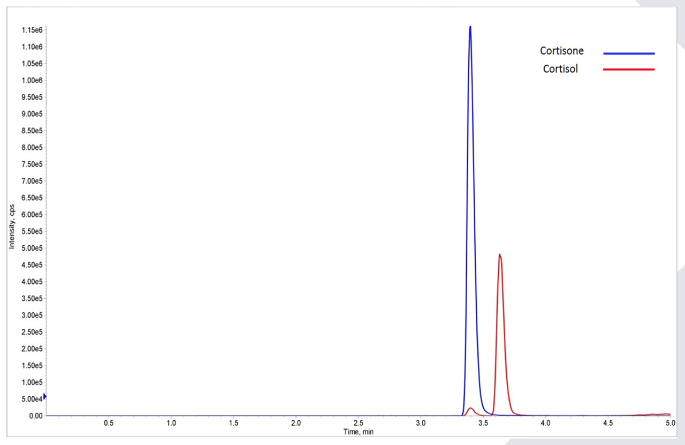The width and height of the screenshot is (685, 445).
Task: Click the 0.00 y-axis tick label
Action: point(35,416)
